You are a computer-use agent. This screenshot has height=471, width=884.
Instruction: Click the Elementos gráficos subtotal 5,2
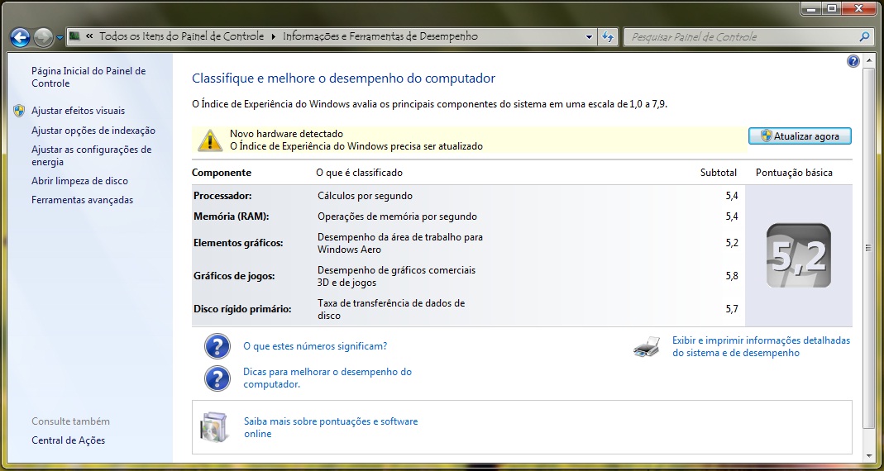click(732, 244)
